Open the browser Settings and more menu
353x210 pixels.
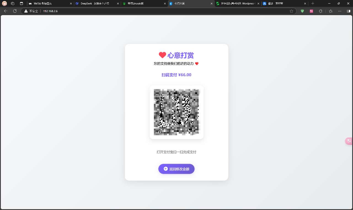pos(340,11)
